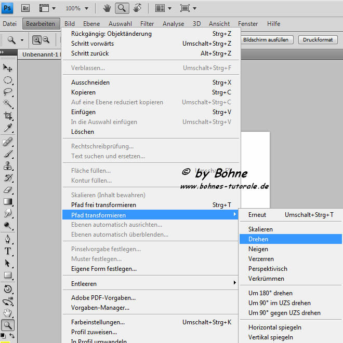Open the Arrange Documents dropdown

163,8
